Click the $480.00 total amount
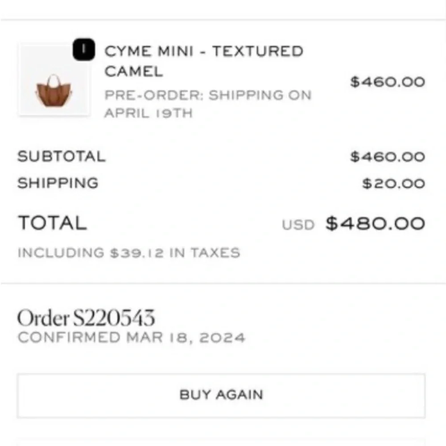 (x=375, y=223)
